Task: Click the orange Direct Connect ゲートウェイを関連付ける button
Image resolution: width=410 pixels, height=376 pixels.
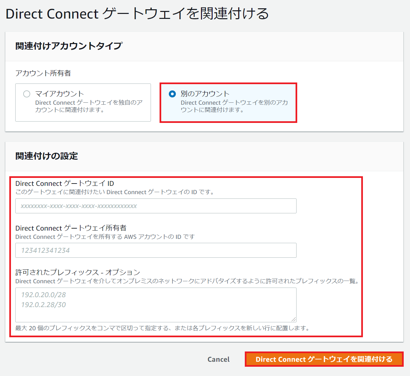Action: coord(324,359)
